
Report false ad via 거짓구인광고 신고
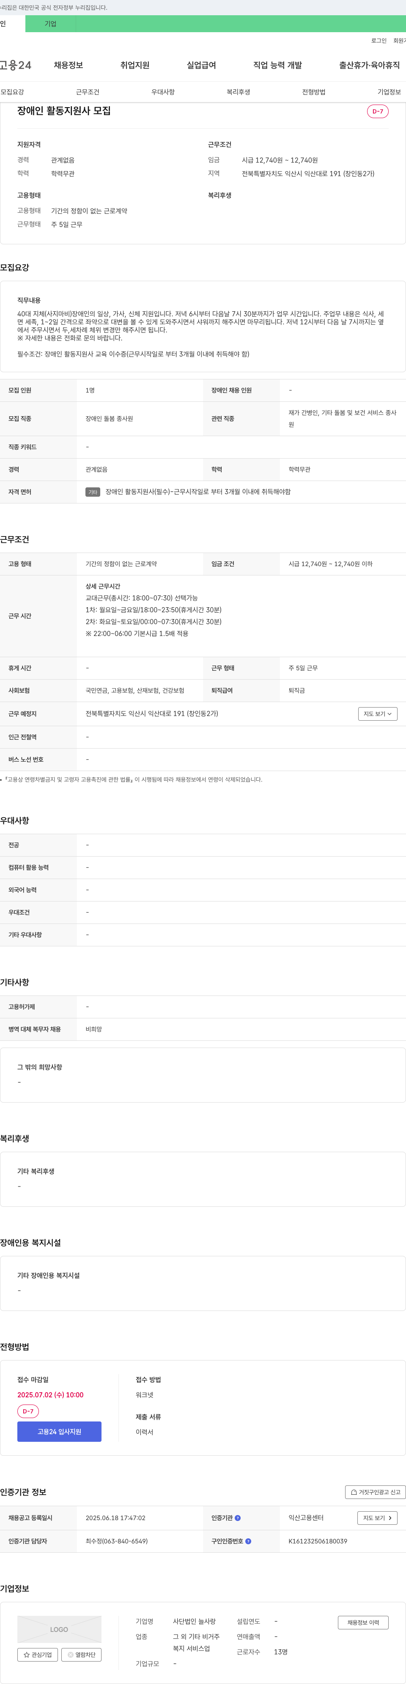tap(375, 1492)
